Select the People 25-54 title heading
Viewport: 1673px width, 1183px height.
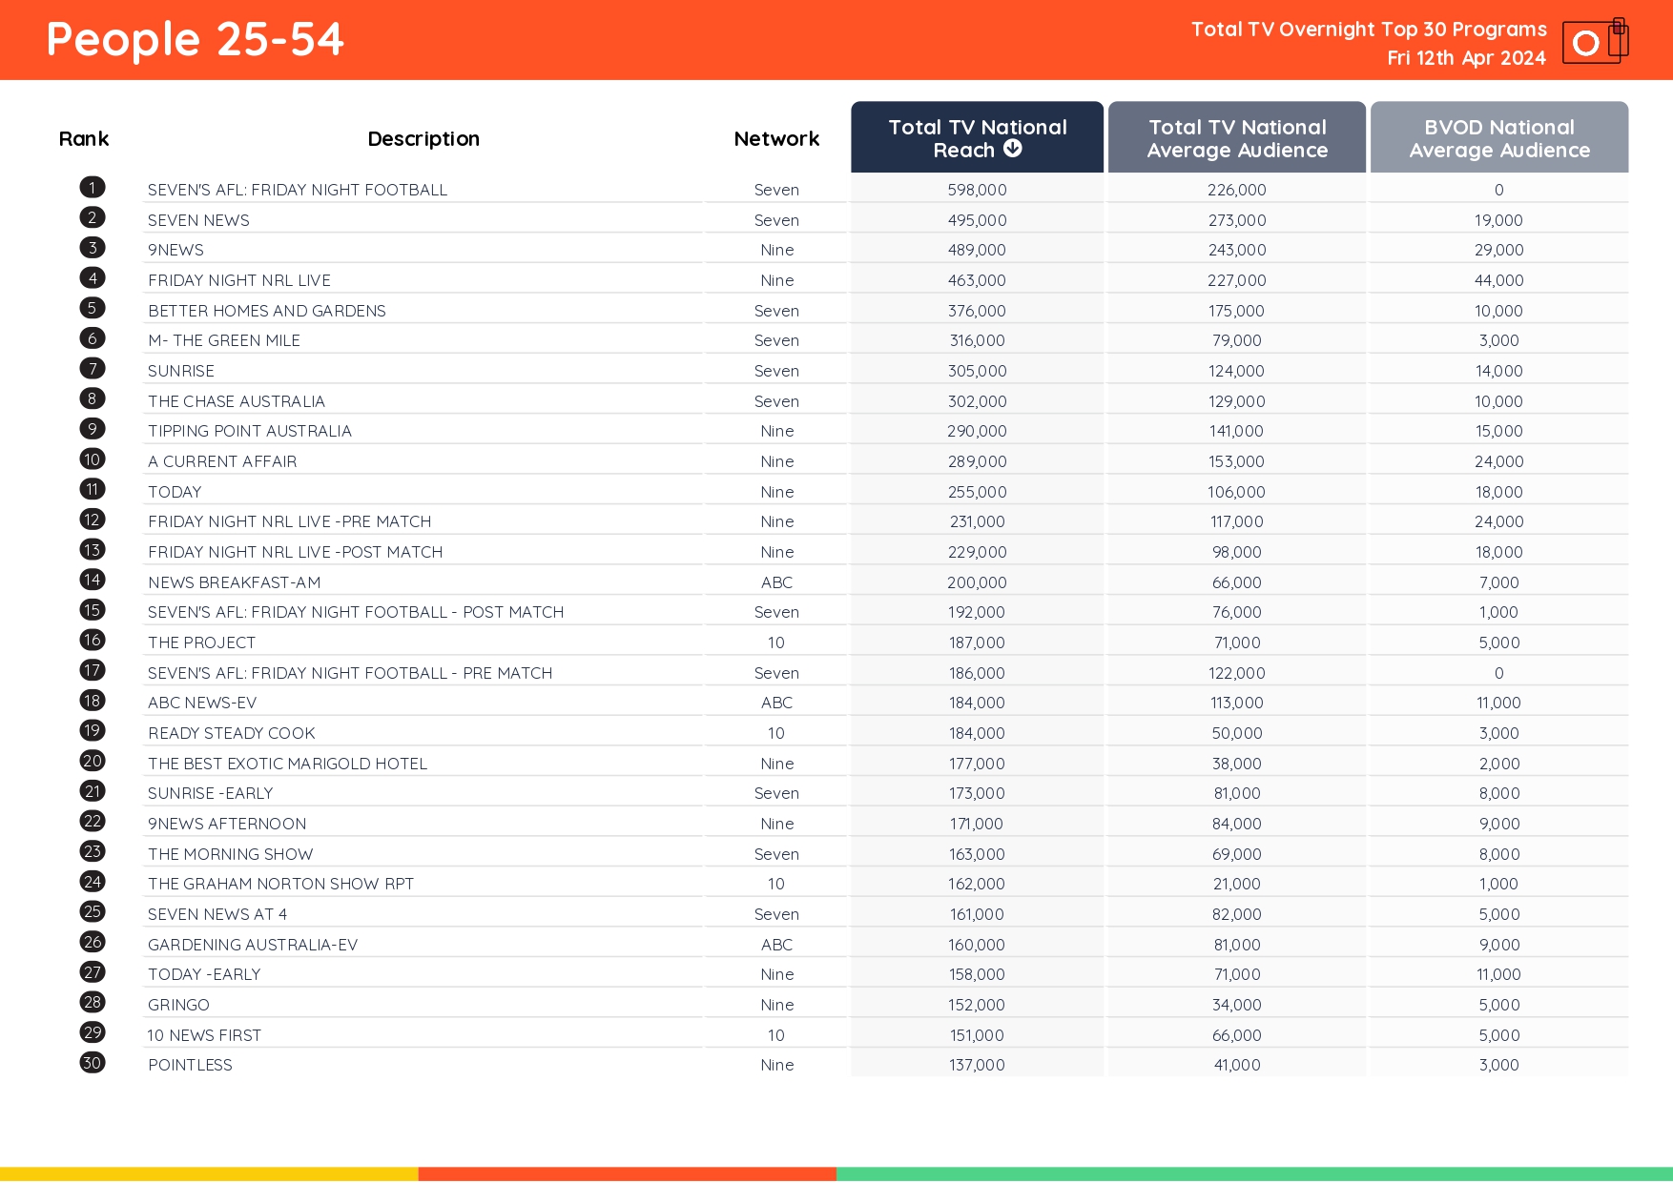[x=195, y=39]
